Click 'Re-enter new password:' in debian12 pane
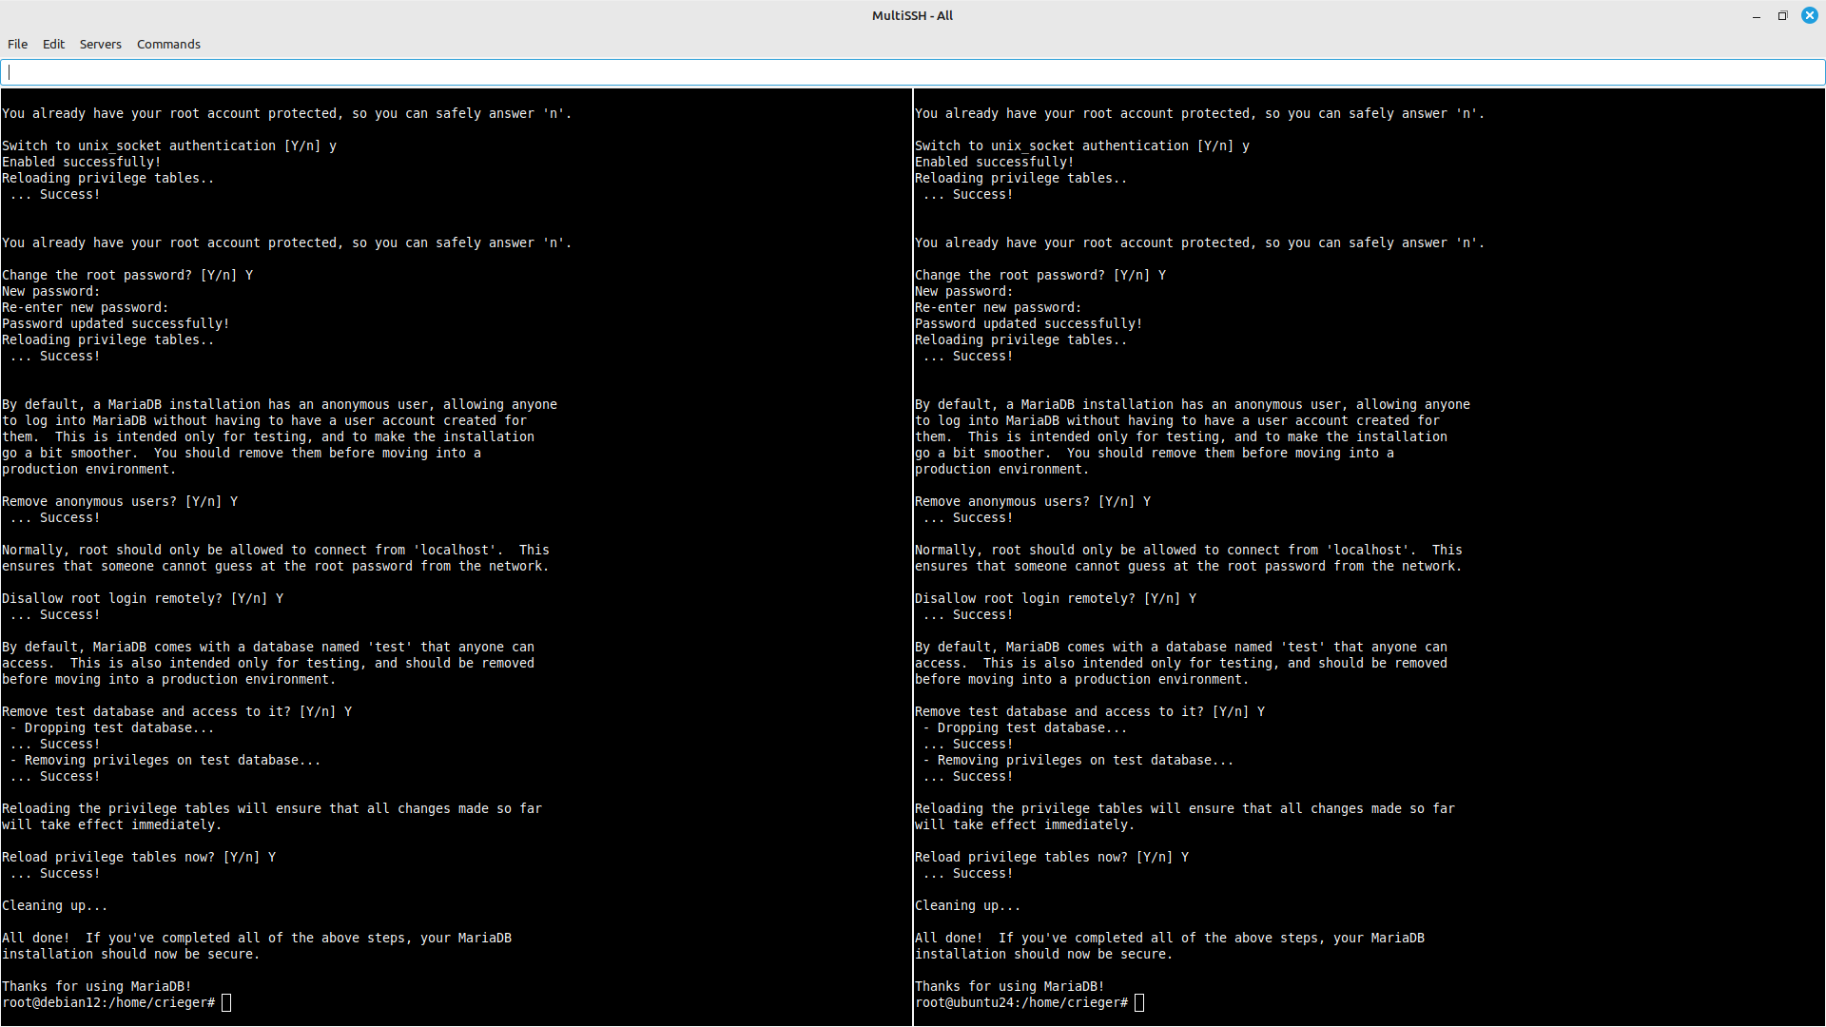Screen dimensions: 1826x1027 tap(86, 307)
